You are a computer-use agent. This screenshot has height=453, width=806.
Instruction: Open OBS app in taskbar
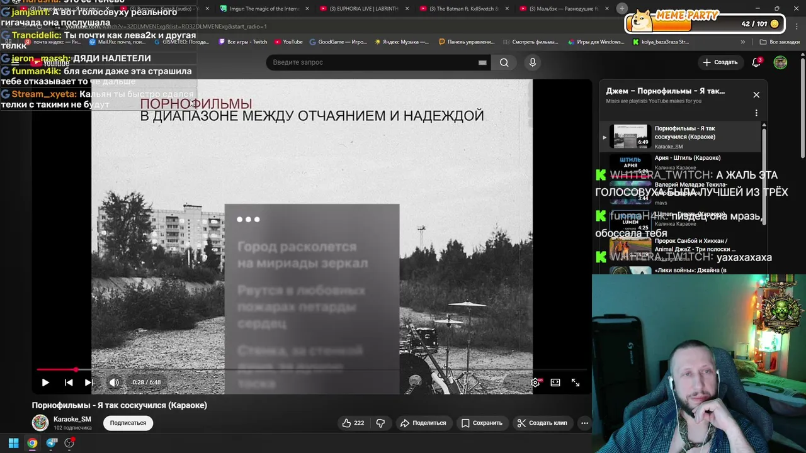tap(69, 443)
